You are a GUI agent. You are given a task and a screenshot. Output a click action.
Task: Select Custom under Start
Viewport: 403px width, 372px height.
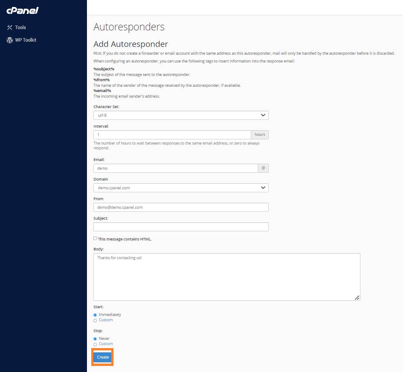tap(95, 320)
